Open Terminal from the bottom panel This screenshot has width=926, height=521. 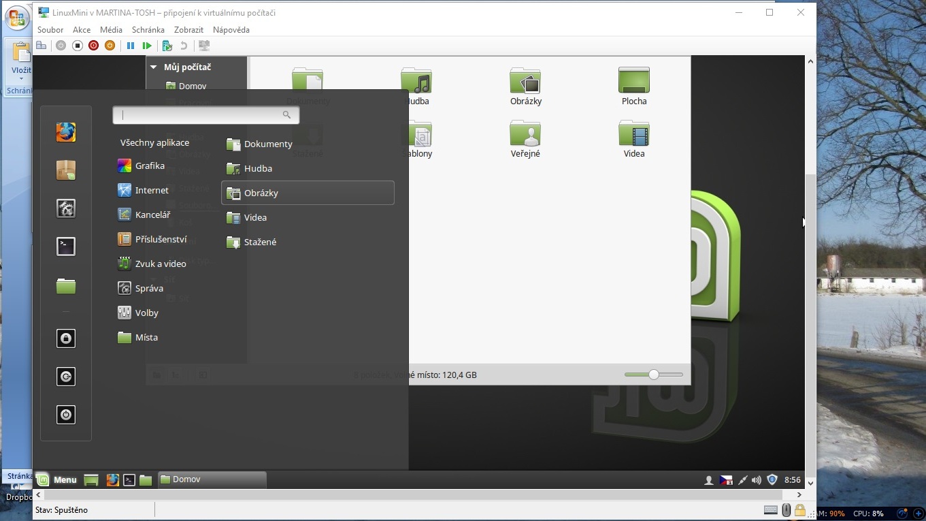129,480
